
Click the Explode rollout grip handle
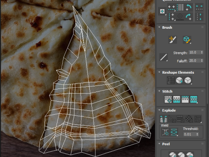(x=202, y=110)
